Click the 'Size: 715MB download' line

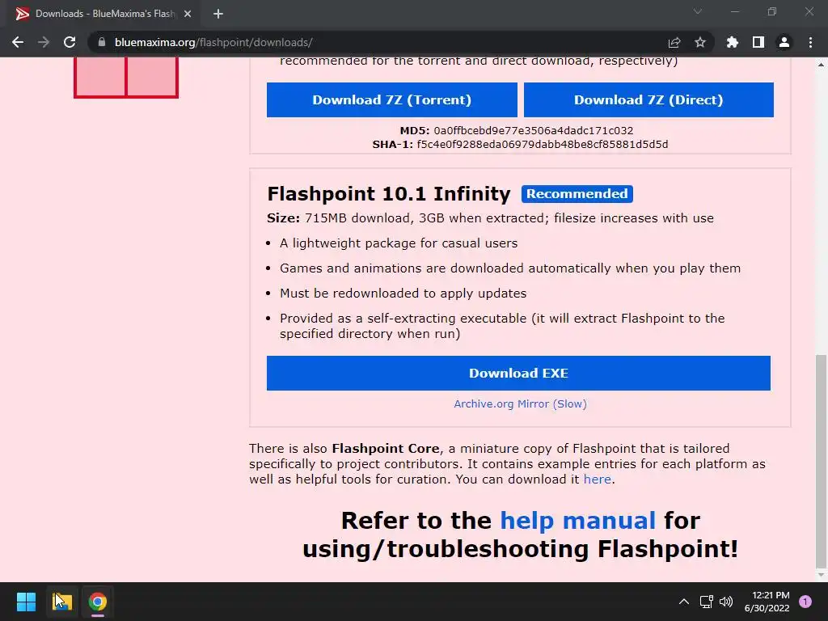490,218
